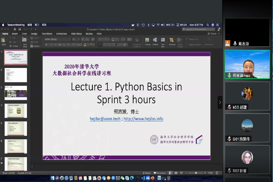Toggle Bold formatting
This screenshot has width=273, height=182.
click(x=46, y=45)
